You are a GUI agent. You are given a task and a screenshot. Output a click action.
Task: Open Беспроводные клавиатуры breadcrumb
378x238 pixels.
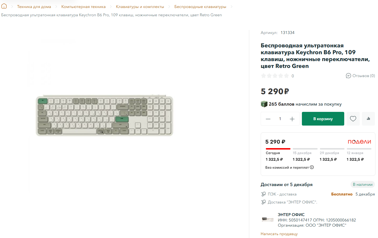pyautogui.click(x=200, y=7)
